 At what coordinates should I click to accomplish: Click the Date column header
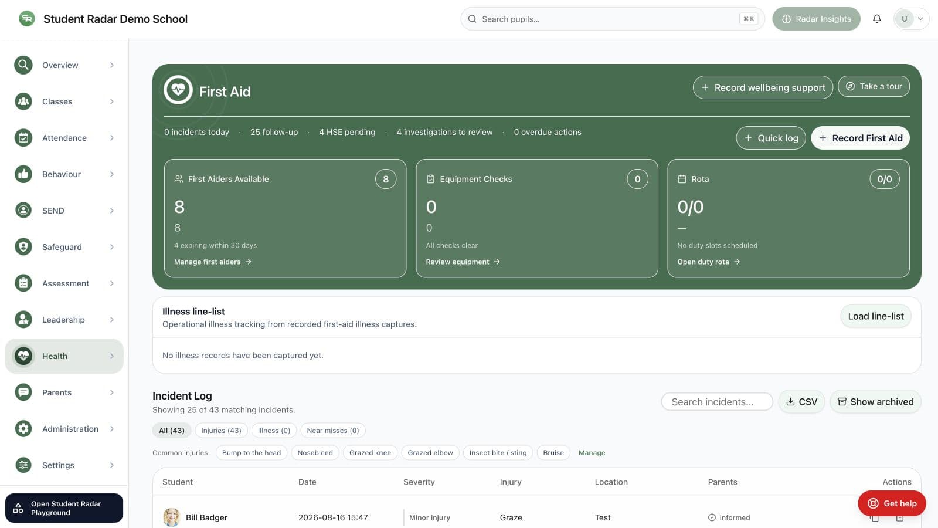(x=307, y=482)
